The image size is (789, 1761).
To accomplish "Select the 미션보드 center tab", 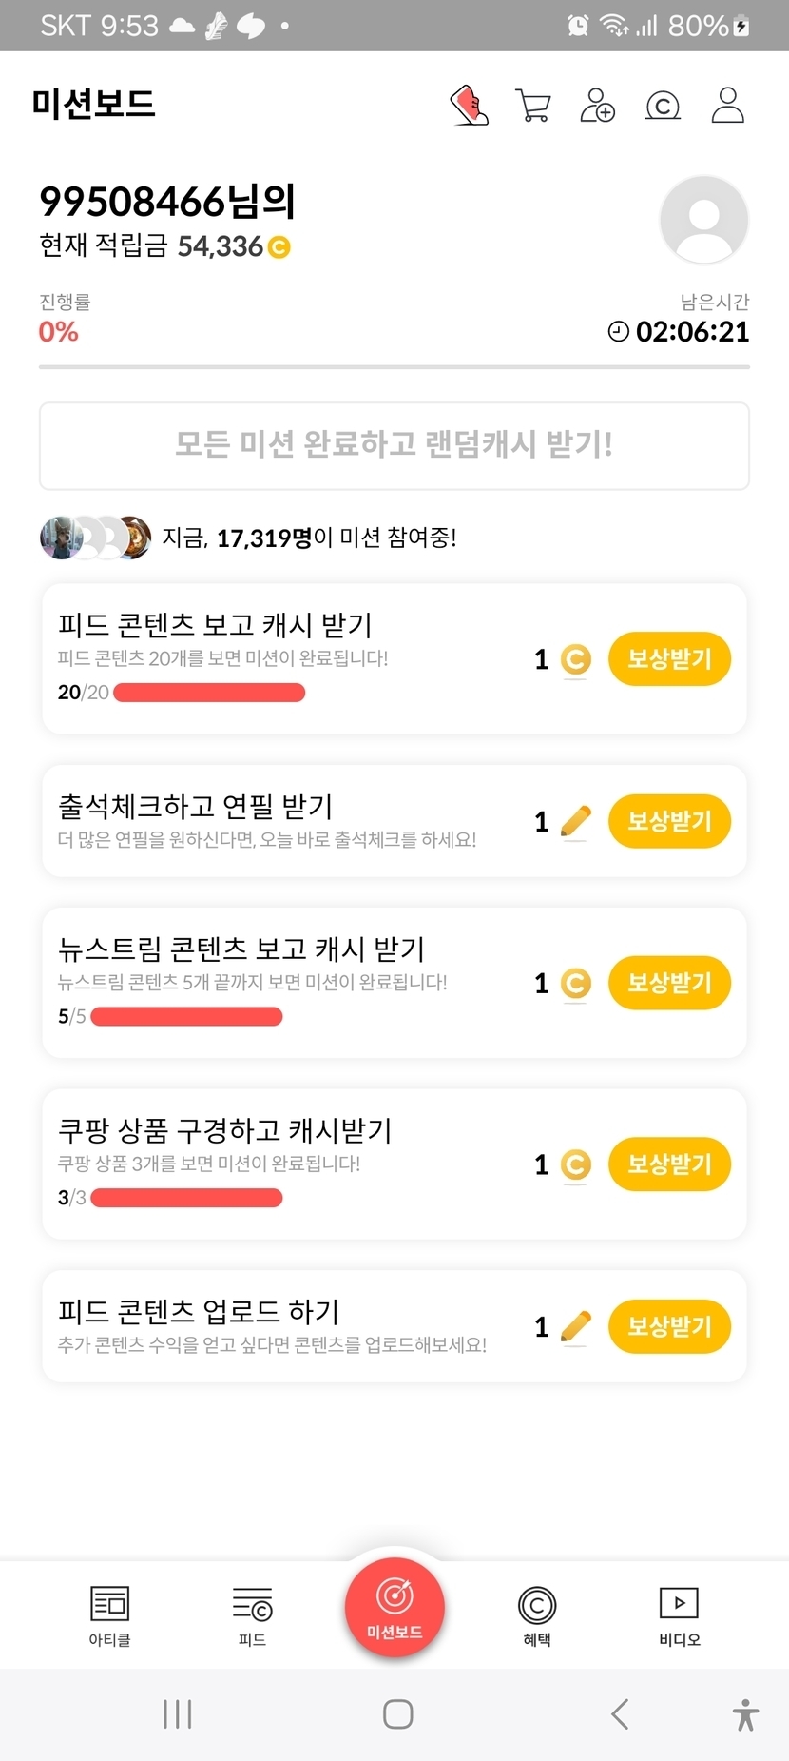I will (x=394, y=1607).
